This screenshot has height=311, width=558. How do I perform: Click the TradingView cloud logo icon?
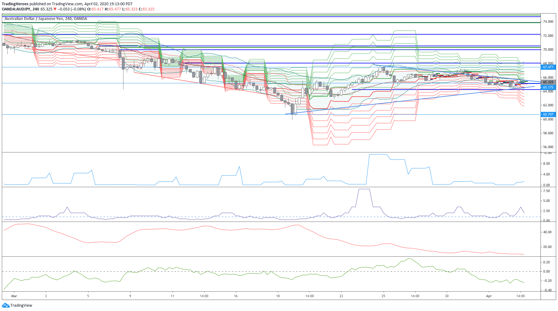click(6, 305)
